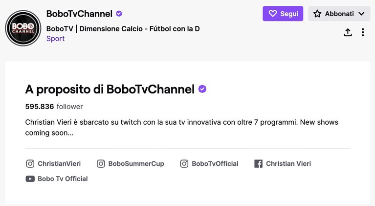
Task: Open the ChristianVieri Instagram link
Action: coord(53,163)
